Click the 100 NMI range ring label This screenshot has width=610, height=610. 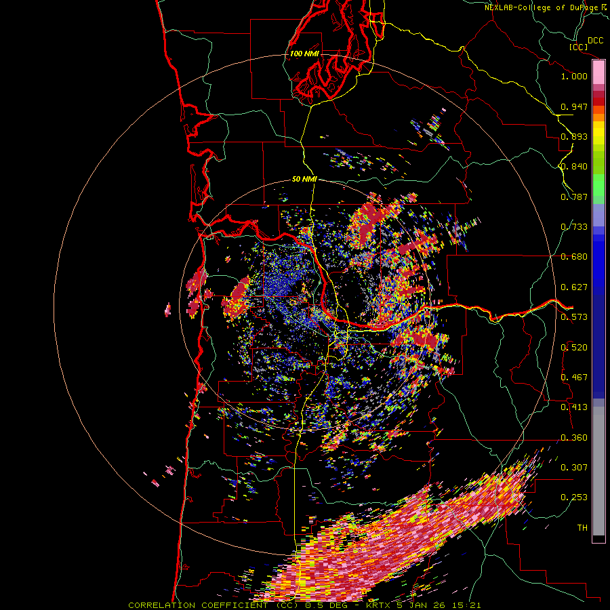click(x=304, y=54)
